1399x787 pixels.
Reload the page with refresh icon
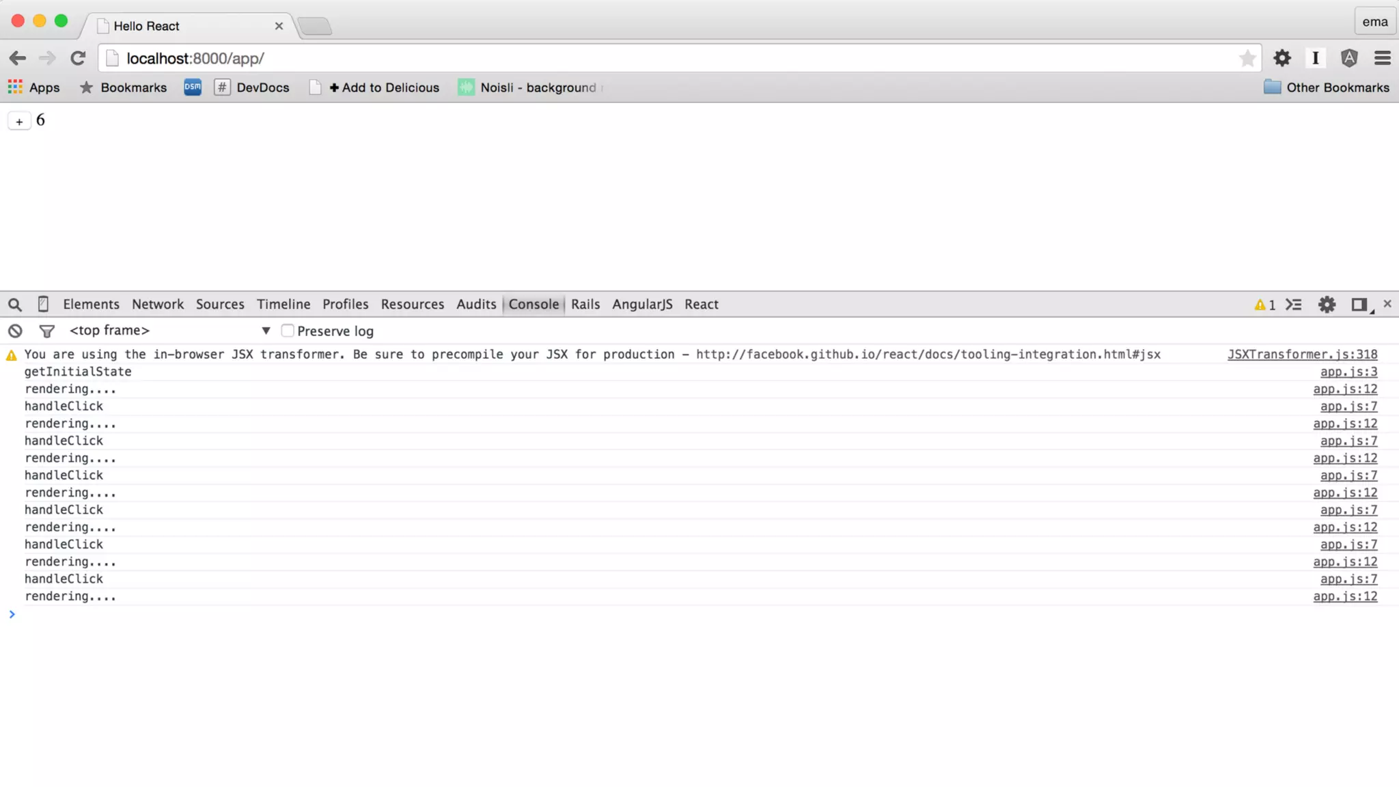click(78, 59)
